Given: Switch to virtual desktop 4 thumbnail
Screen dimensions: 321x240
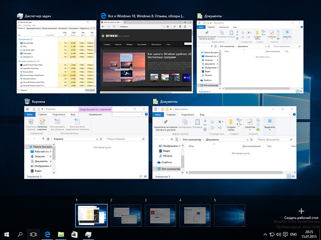Looking at the screenshot, I should point(195,216).
